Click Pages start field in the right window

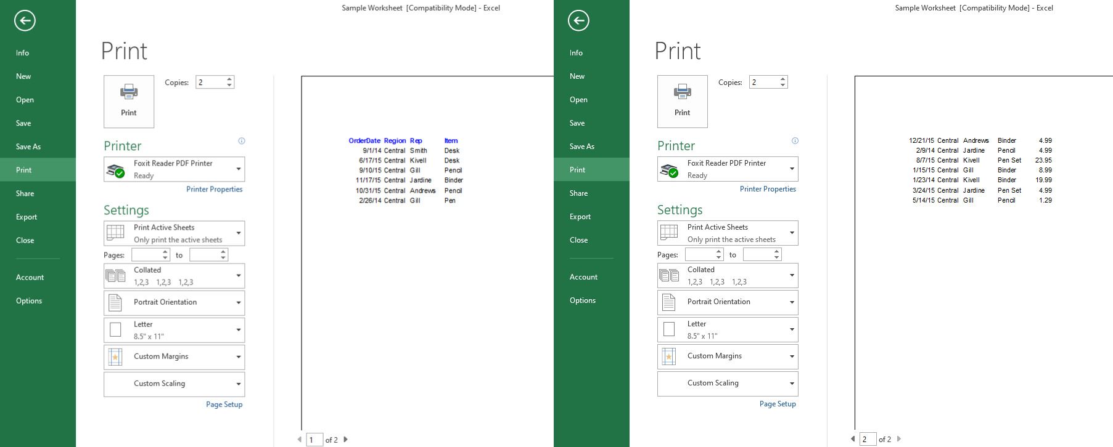[x=700, y=254]
